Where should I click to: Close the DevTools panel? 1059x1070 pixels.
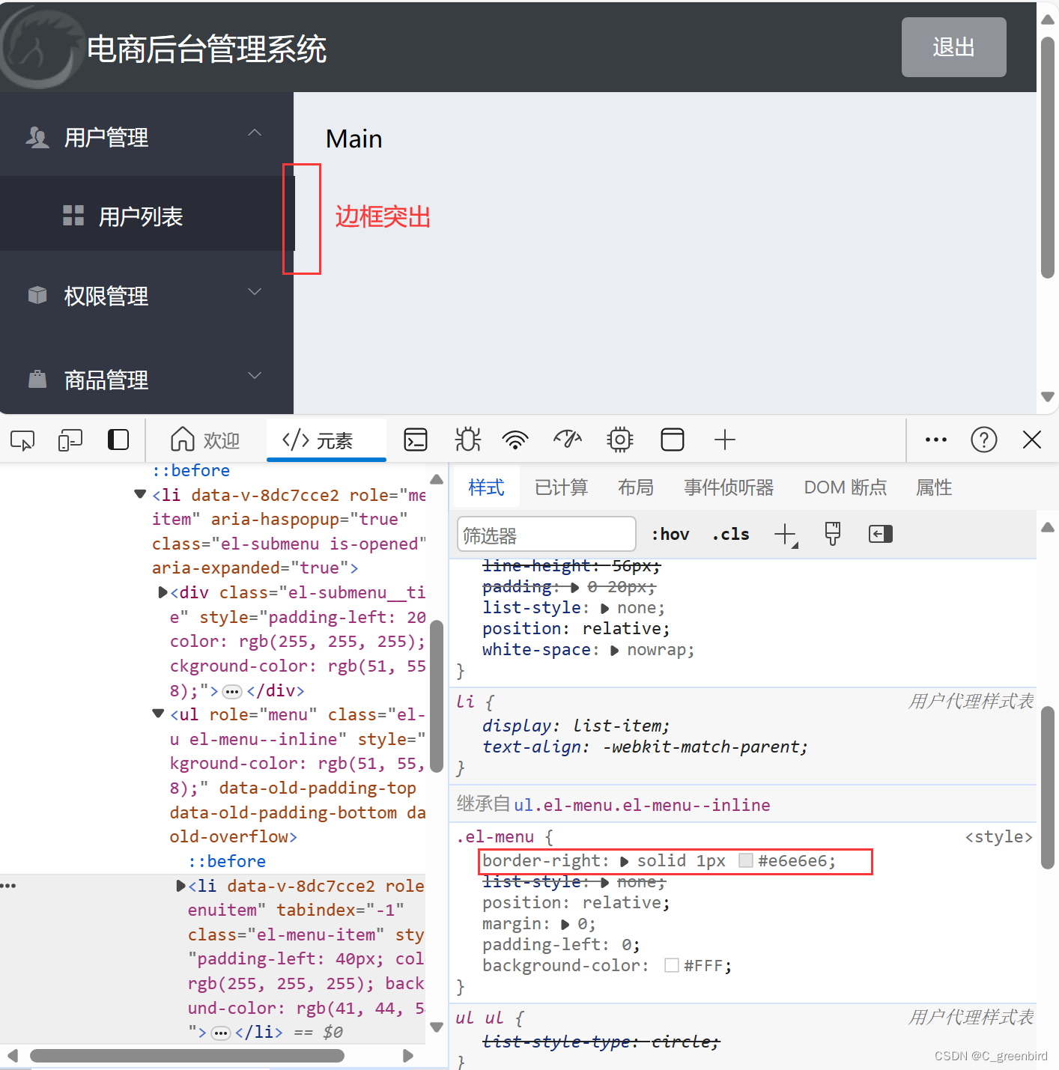pyautogui.click(x=1032, y=440)
